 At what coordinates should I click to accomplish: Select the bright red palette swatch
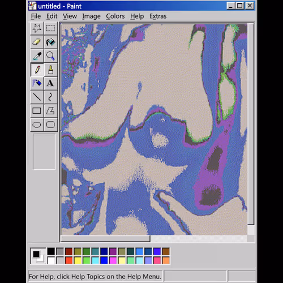coord(68,260)
